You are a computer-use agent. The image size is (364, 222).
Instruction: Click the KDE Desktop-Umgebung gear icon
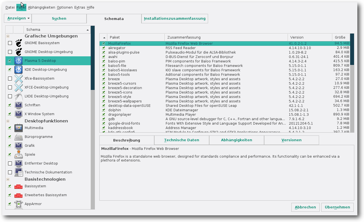[x=19, y=70]
